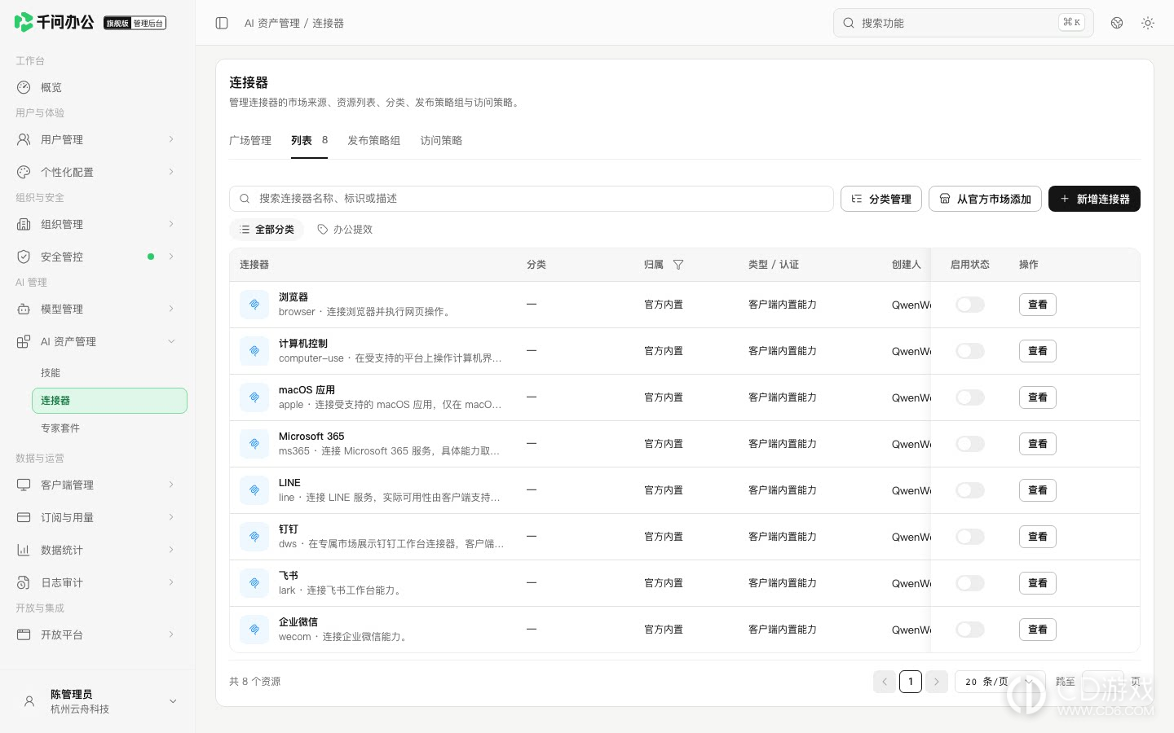Expand the 用户管理 menu
Image resolution: width=1174 pixels, height=733 pixels.
click(x=97, y=139)
